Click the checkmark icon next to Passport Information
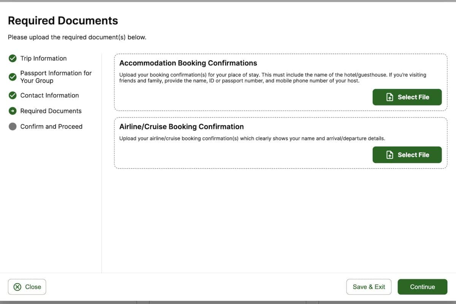 pos(13,77)
